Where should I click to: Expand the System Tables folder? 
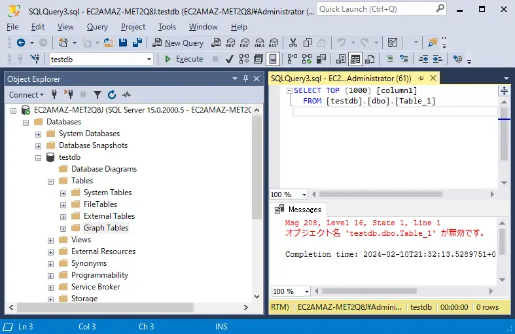(63, 193)
